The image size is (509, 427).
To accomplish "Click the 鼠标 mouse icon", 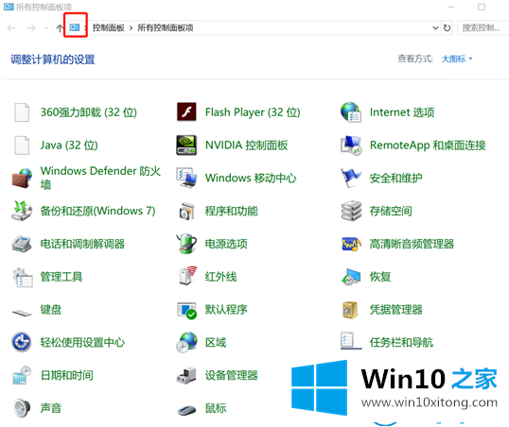I will pyautogui.click(x=186, y=410).
